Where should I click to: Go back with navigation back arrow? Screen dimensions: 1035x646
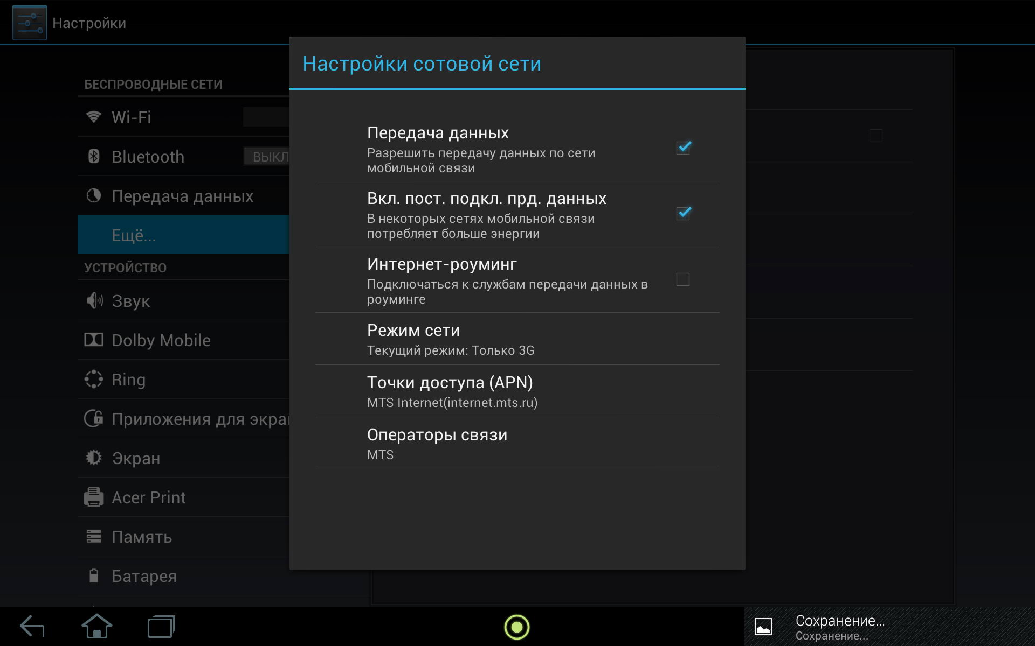(x=32, y=627)
